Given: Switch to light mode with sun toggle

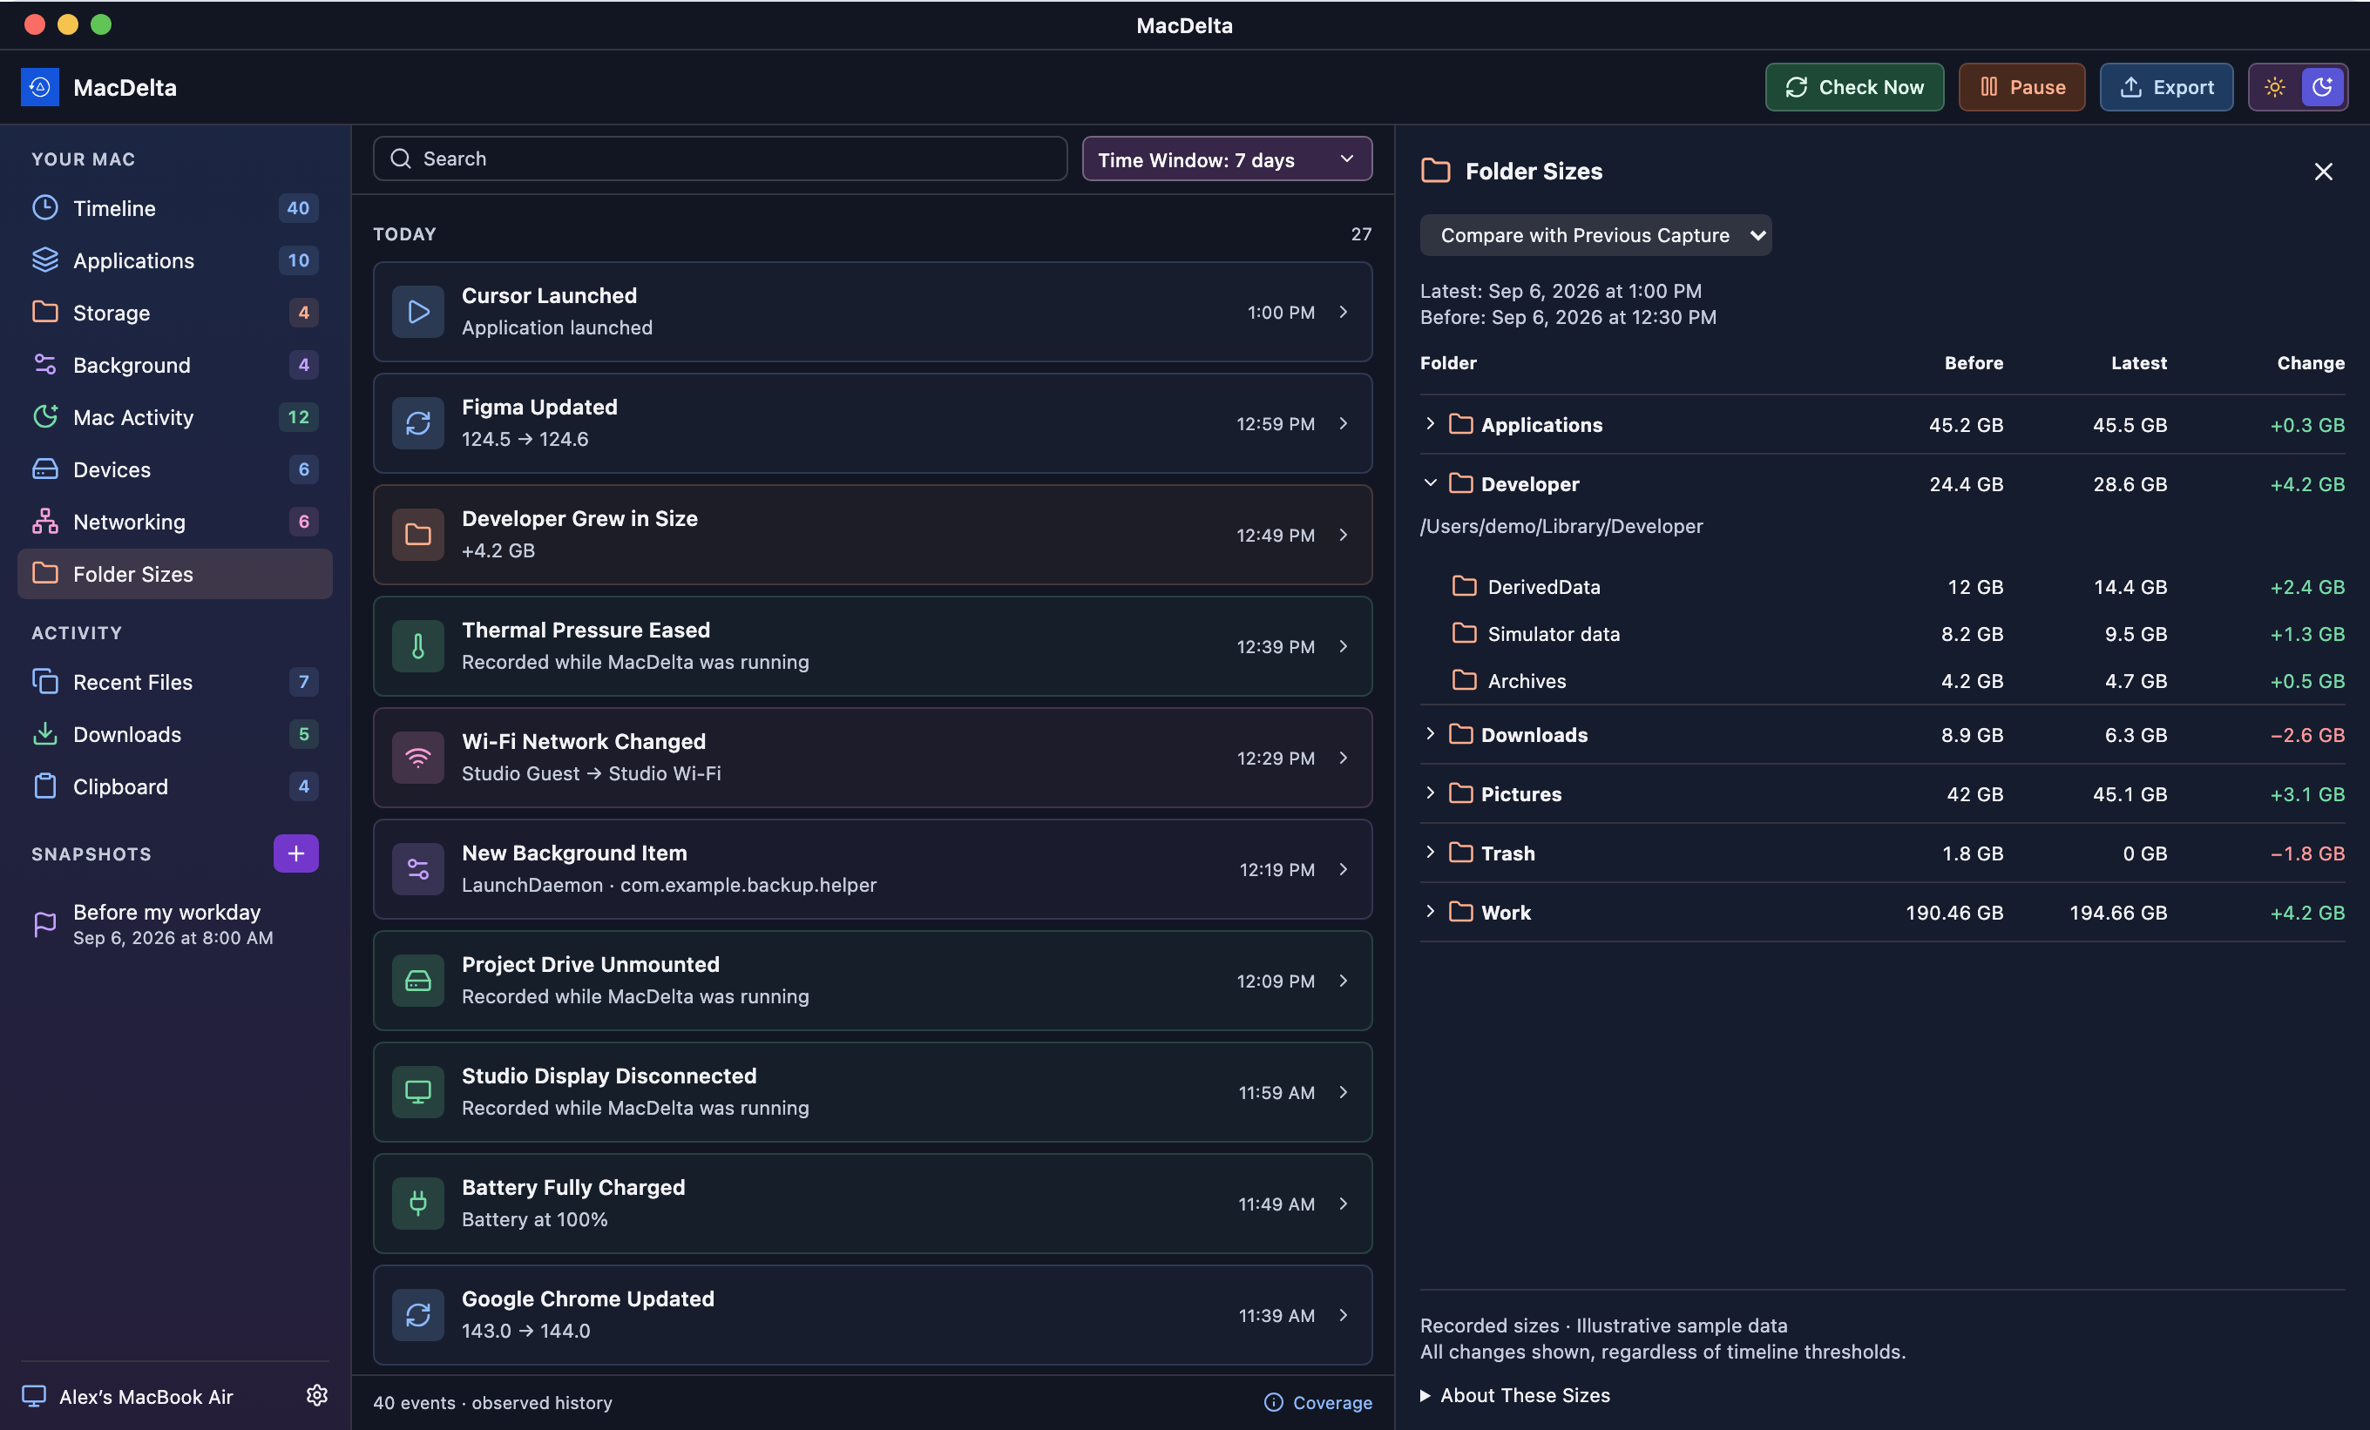Looking at the screenshot, I should [2275, 87].
